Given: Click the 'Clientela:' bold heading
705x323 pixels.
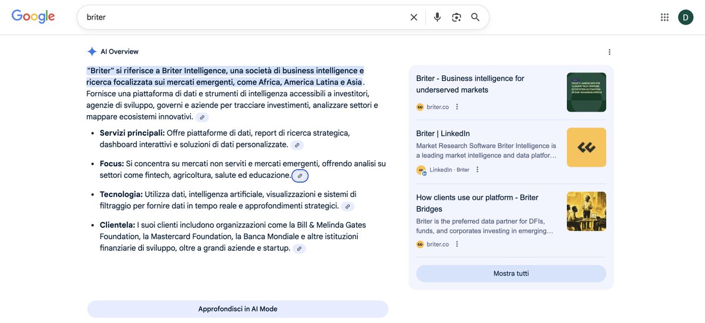Looking at the screenshot, I should click(x=117, y=224).
